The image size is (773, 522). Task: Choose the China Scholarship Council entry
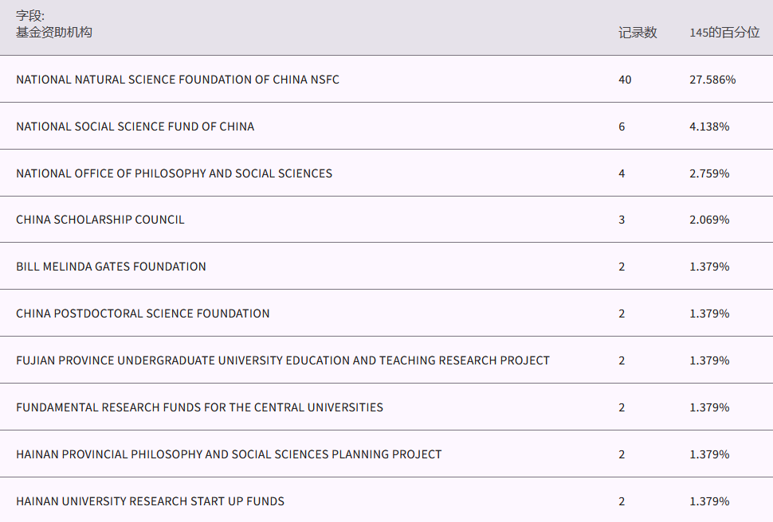click(x=100, y=220)
